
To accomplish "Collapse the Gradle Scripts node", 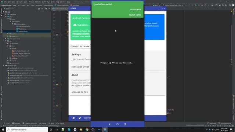I will coord(4,66).
